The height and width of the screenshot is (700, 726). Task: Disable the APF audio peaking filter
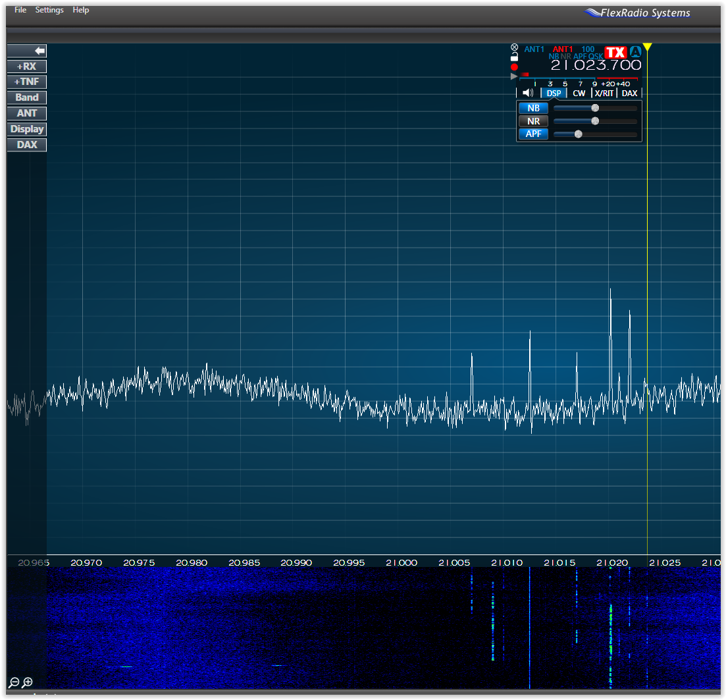tap(533, 134)
